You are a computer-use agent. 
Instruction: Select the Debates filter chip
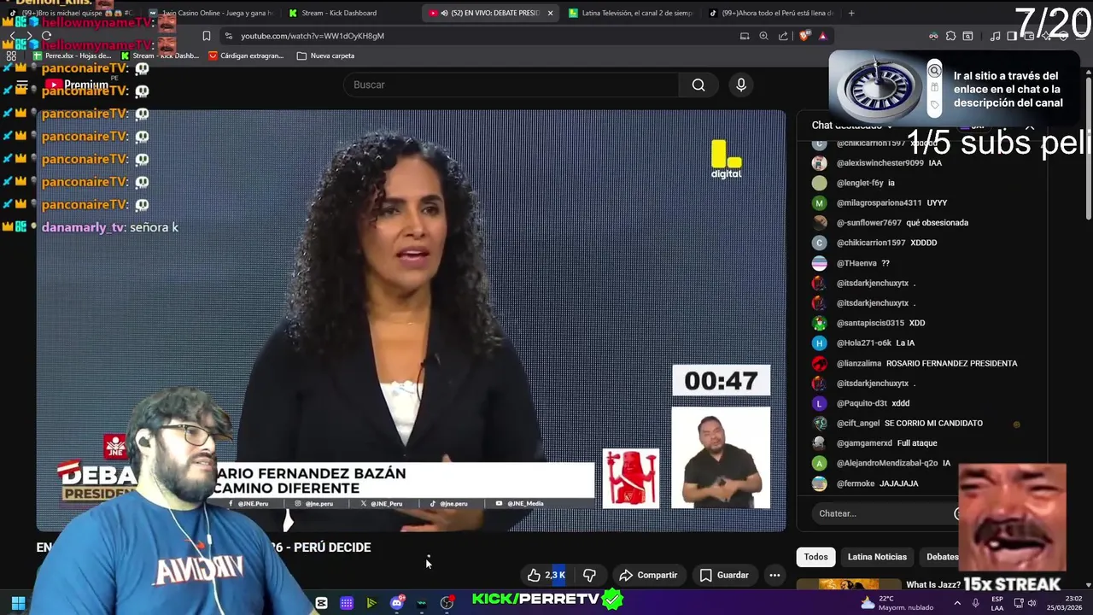[942, 557]
